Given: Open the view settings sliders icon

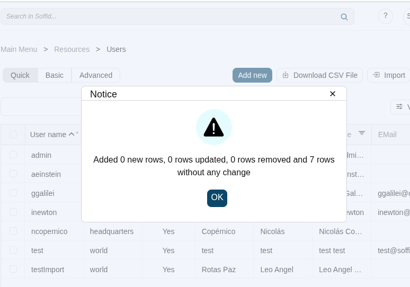Looking at the screenshot, I should 399,107.
